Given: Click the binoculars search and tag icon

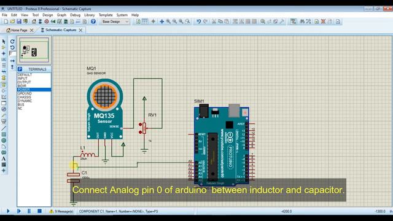Looking at the screenshot, I should [x=302, y=21].
